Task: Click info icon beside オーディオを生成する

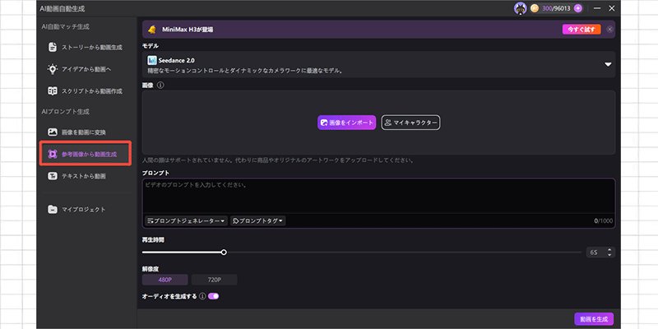Action: click(x=202, y=296)
